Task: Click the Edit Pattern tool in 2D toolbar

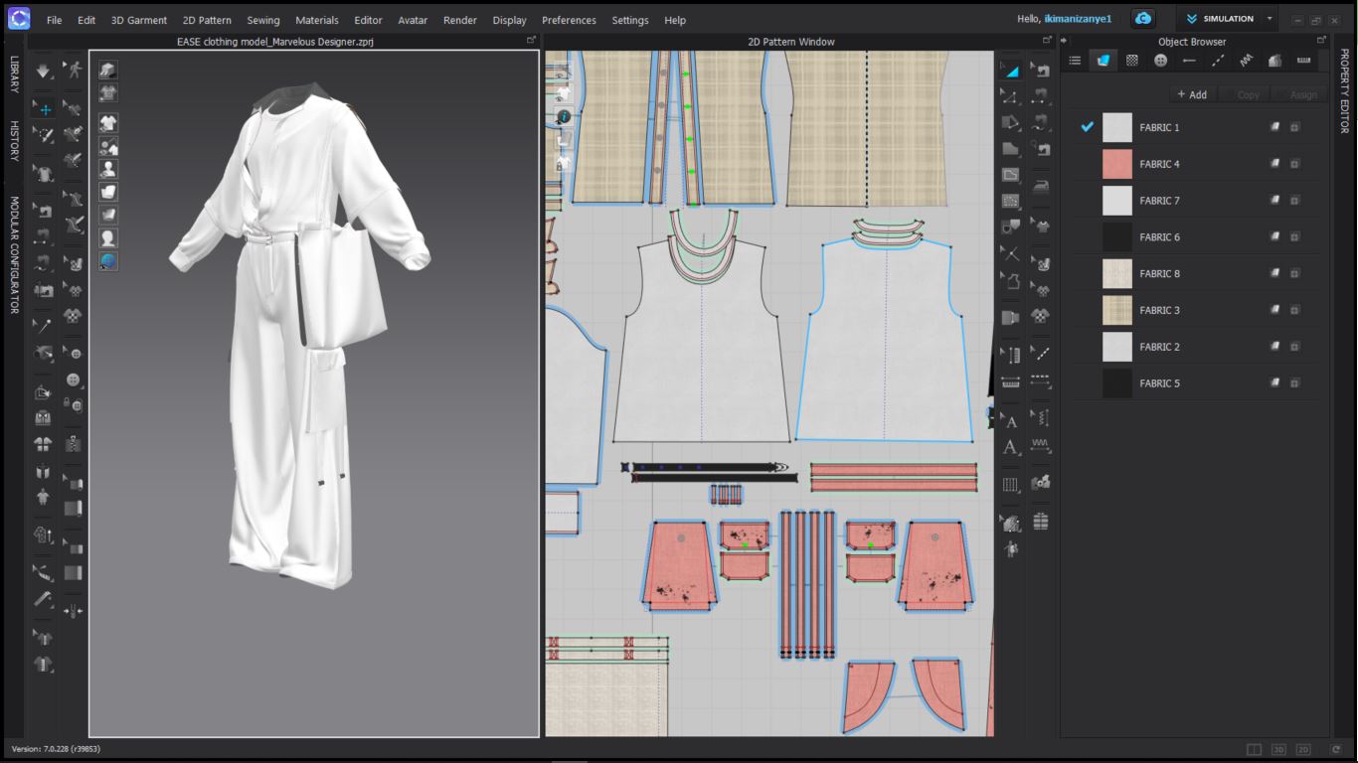Action: click(1010, 97)
